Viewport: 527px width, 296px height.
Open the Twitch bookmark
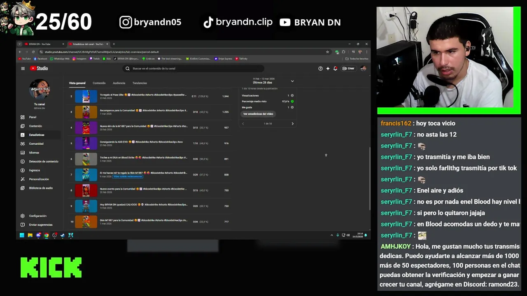[94, 59]
